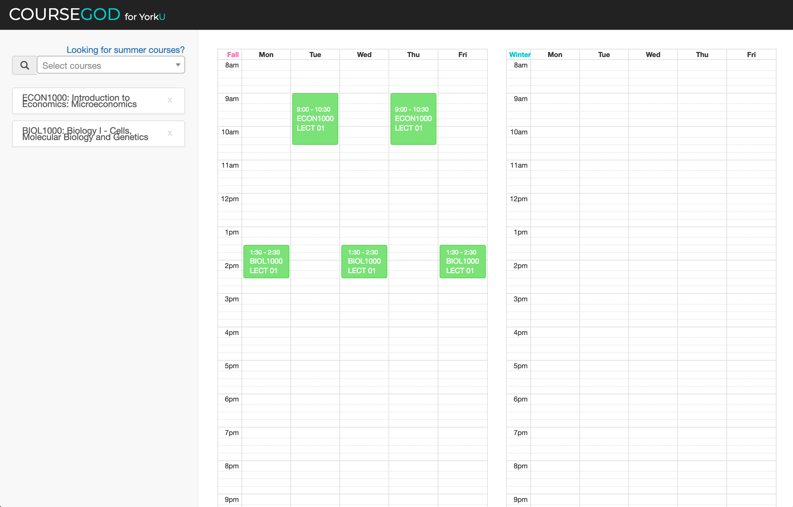Click the Winter Fri column header
793x507 pixels.
coord(751,55)
